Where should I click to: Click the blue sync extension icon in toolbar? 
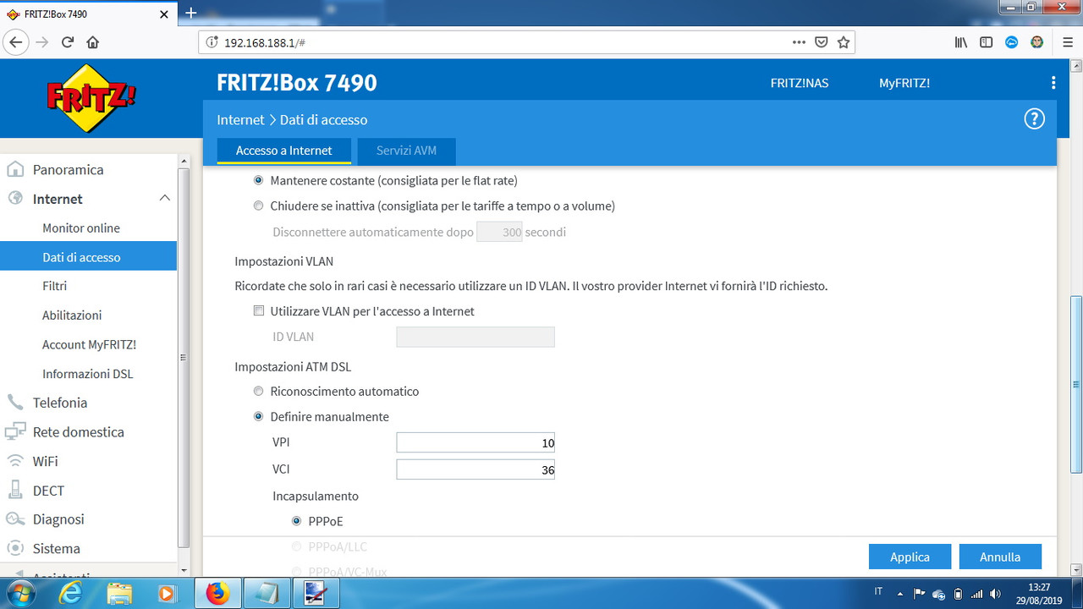[x=1011, y=42]
